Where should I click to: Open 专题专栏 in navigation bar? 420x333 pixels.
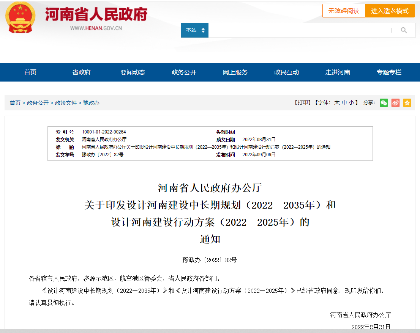point(389,72)
